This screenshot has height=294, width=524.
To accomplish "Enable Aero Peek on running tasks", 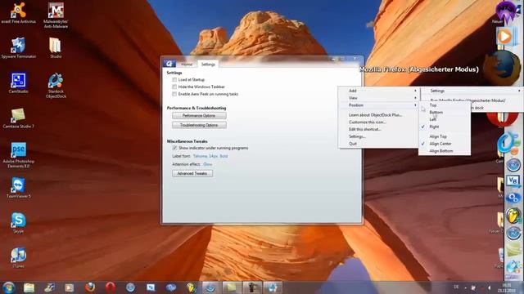I will pyautogui.click(x=174, y=94).
